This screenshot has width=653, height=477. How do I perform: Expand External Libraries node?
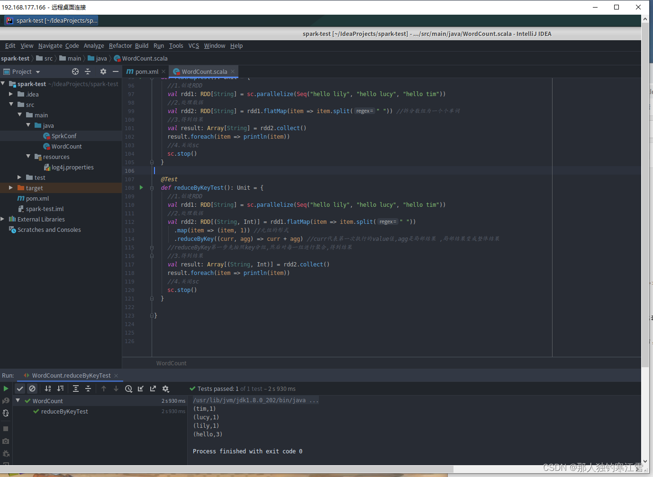[3, 219]
